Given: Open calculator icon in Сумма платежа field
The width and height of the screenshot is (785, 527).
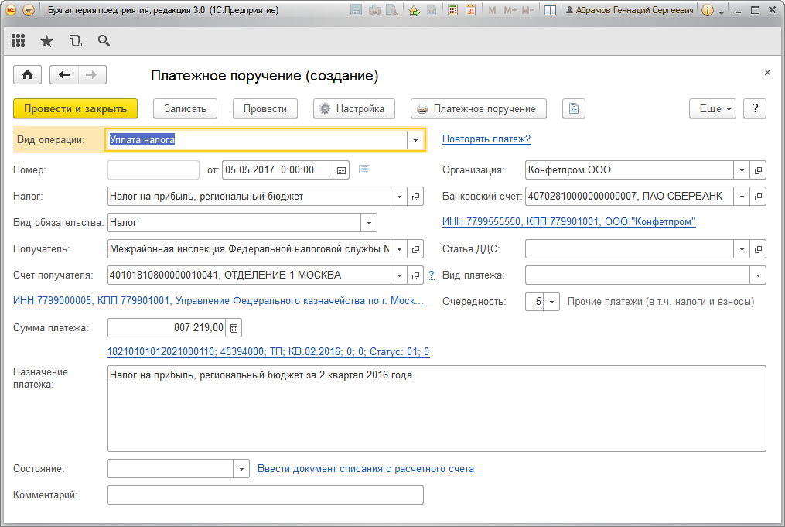Looking at the screenshot, I should (x=234, y=328).
